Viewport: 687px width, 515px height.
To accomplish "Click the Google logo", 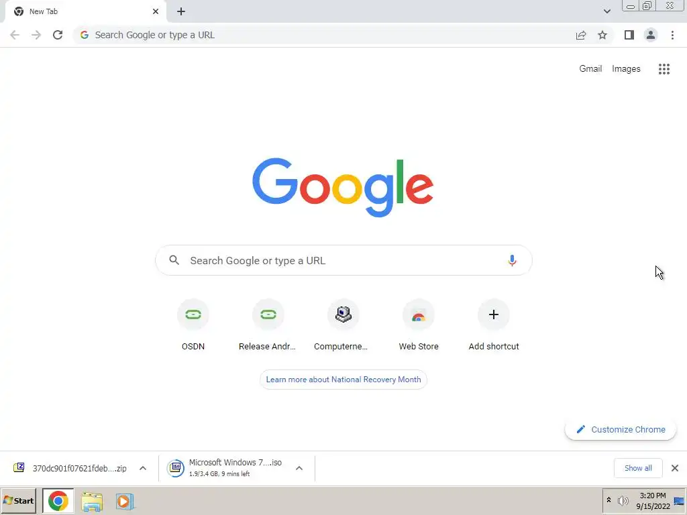I will (x=343, y=188).
